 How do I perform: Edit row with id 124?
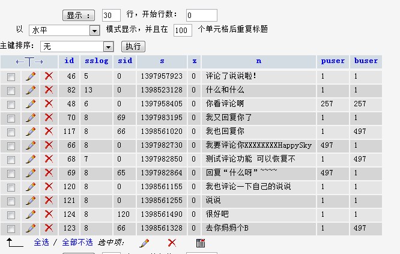31,214
